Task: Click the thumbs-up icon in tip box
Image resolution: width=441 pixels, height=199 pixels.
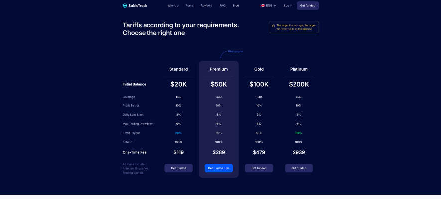Action: pos(273,26)
